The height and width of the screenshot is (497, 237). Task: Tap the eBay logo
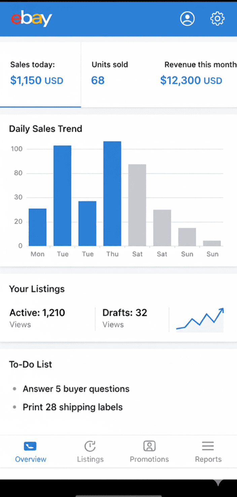[x=31, y=19]
